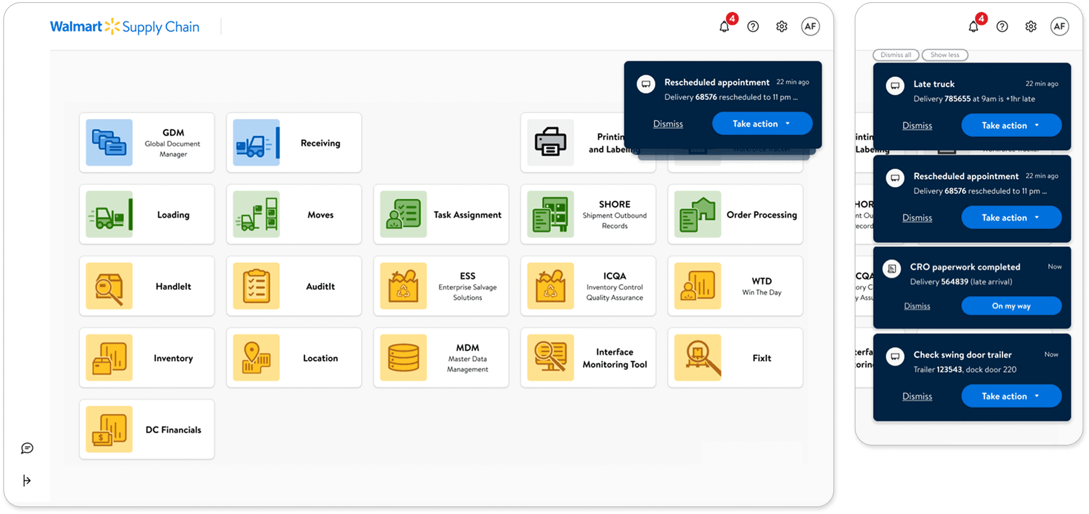This screenshot has width=1089, height=514.
Task: Open the DC Financials icon
Action: (x=109, y=429)
